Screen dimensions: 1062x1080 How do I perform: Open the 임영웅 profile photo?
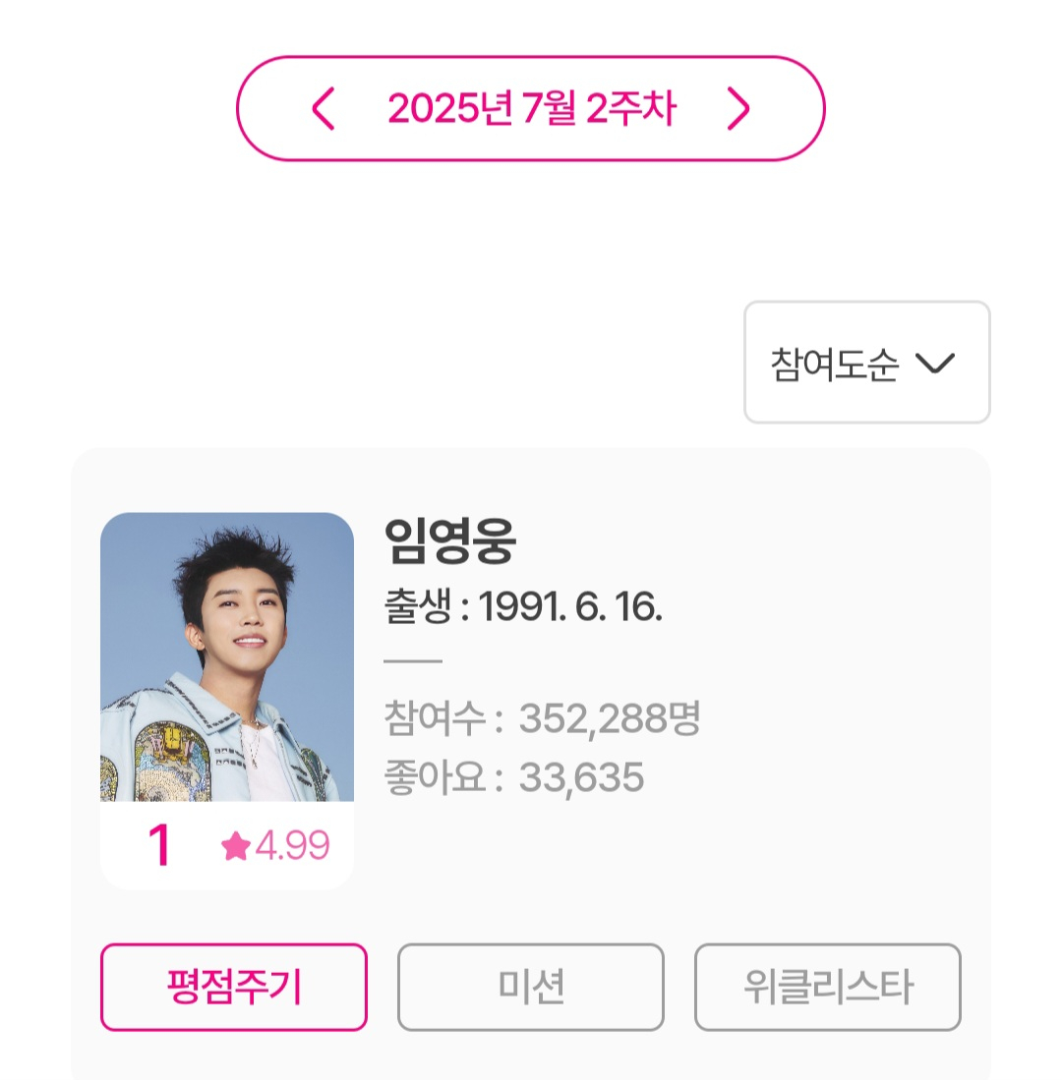coord(227,656)
